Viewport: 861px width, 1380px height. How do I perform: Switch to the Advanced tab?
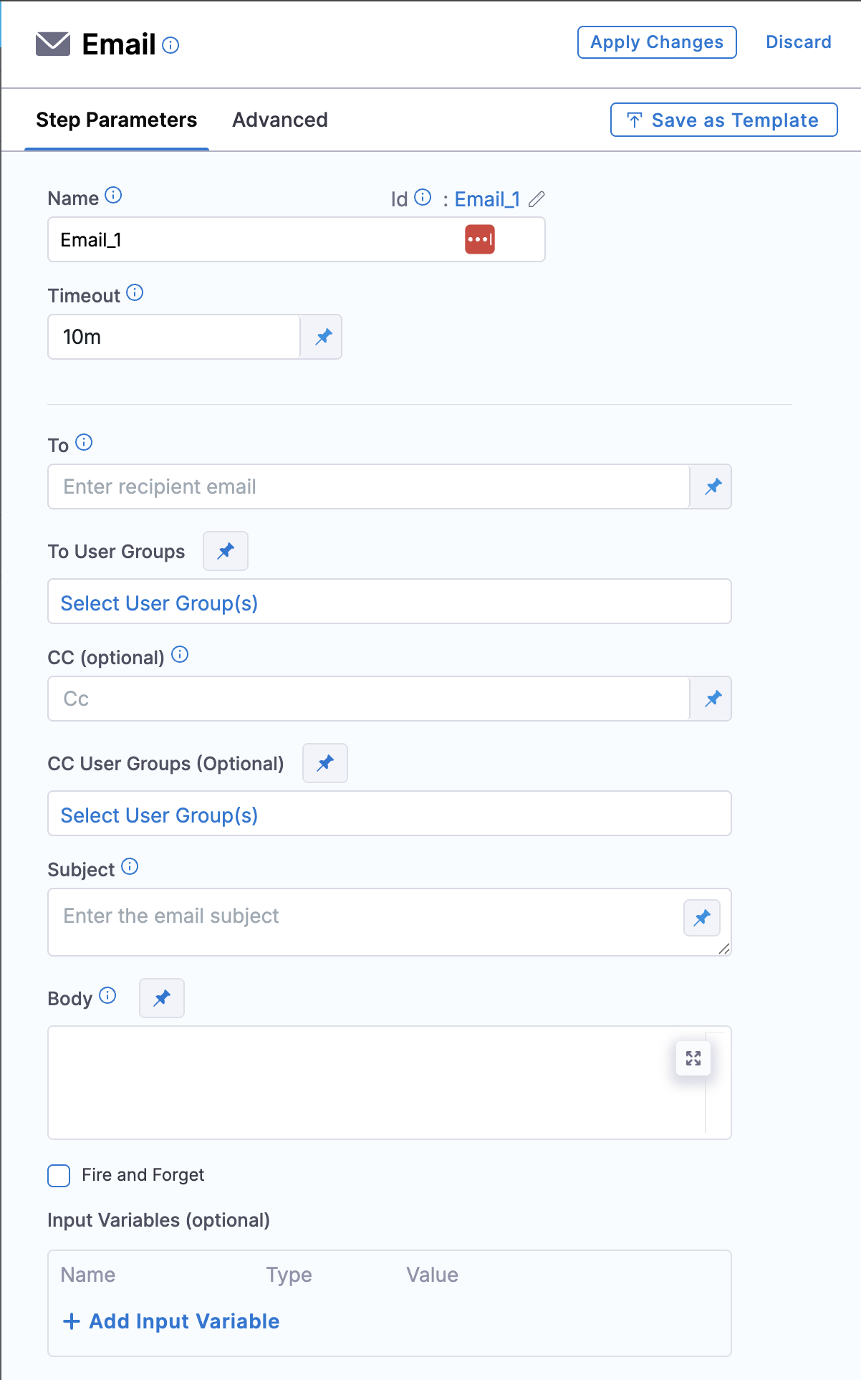280,120
